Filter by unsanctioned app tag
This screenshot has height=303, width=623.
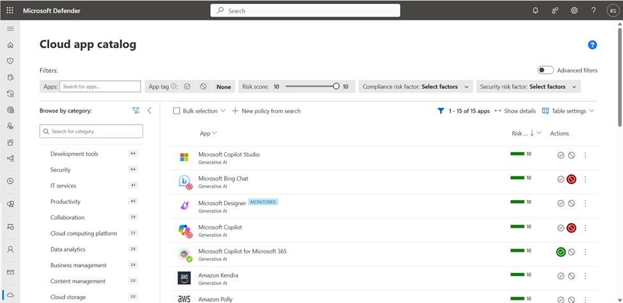point(203,86)
